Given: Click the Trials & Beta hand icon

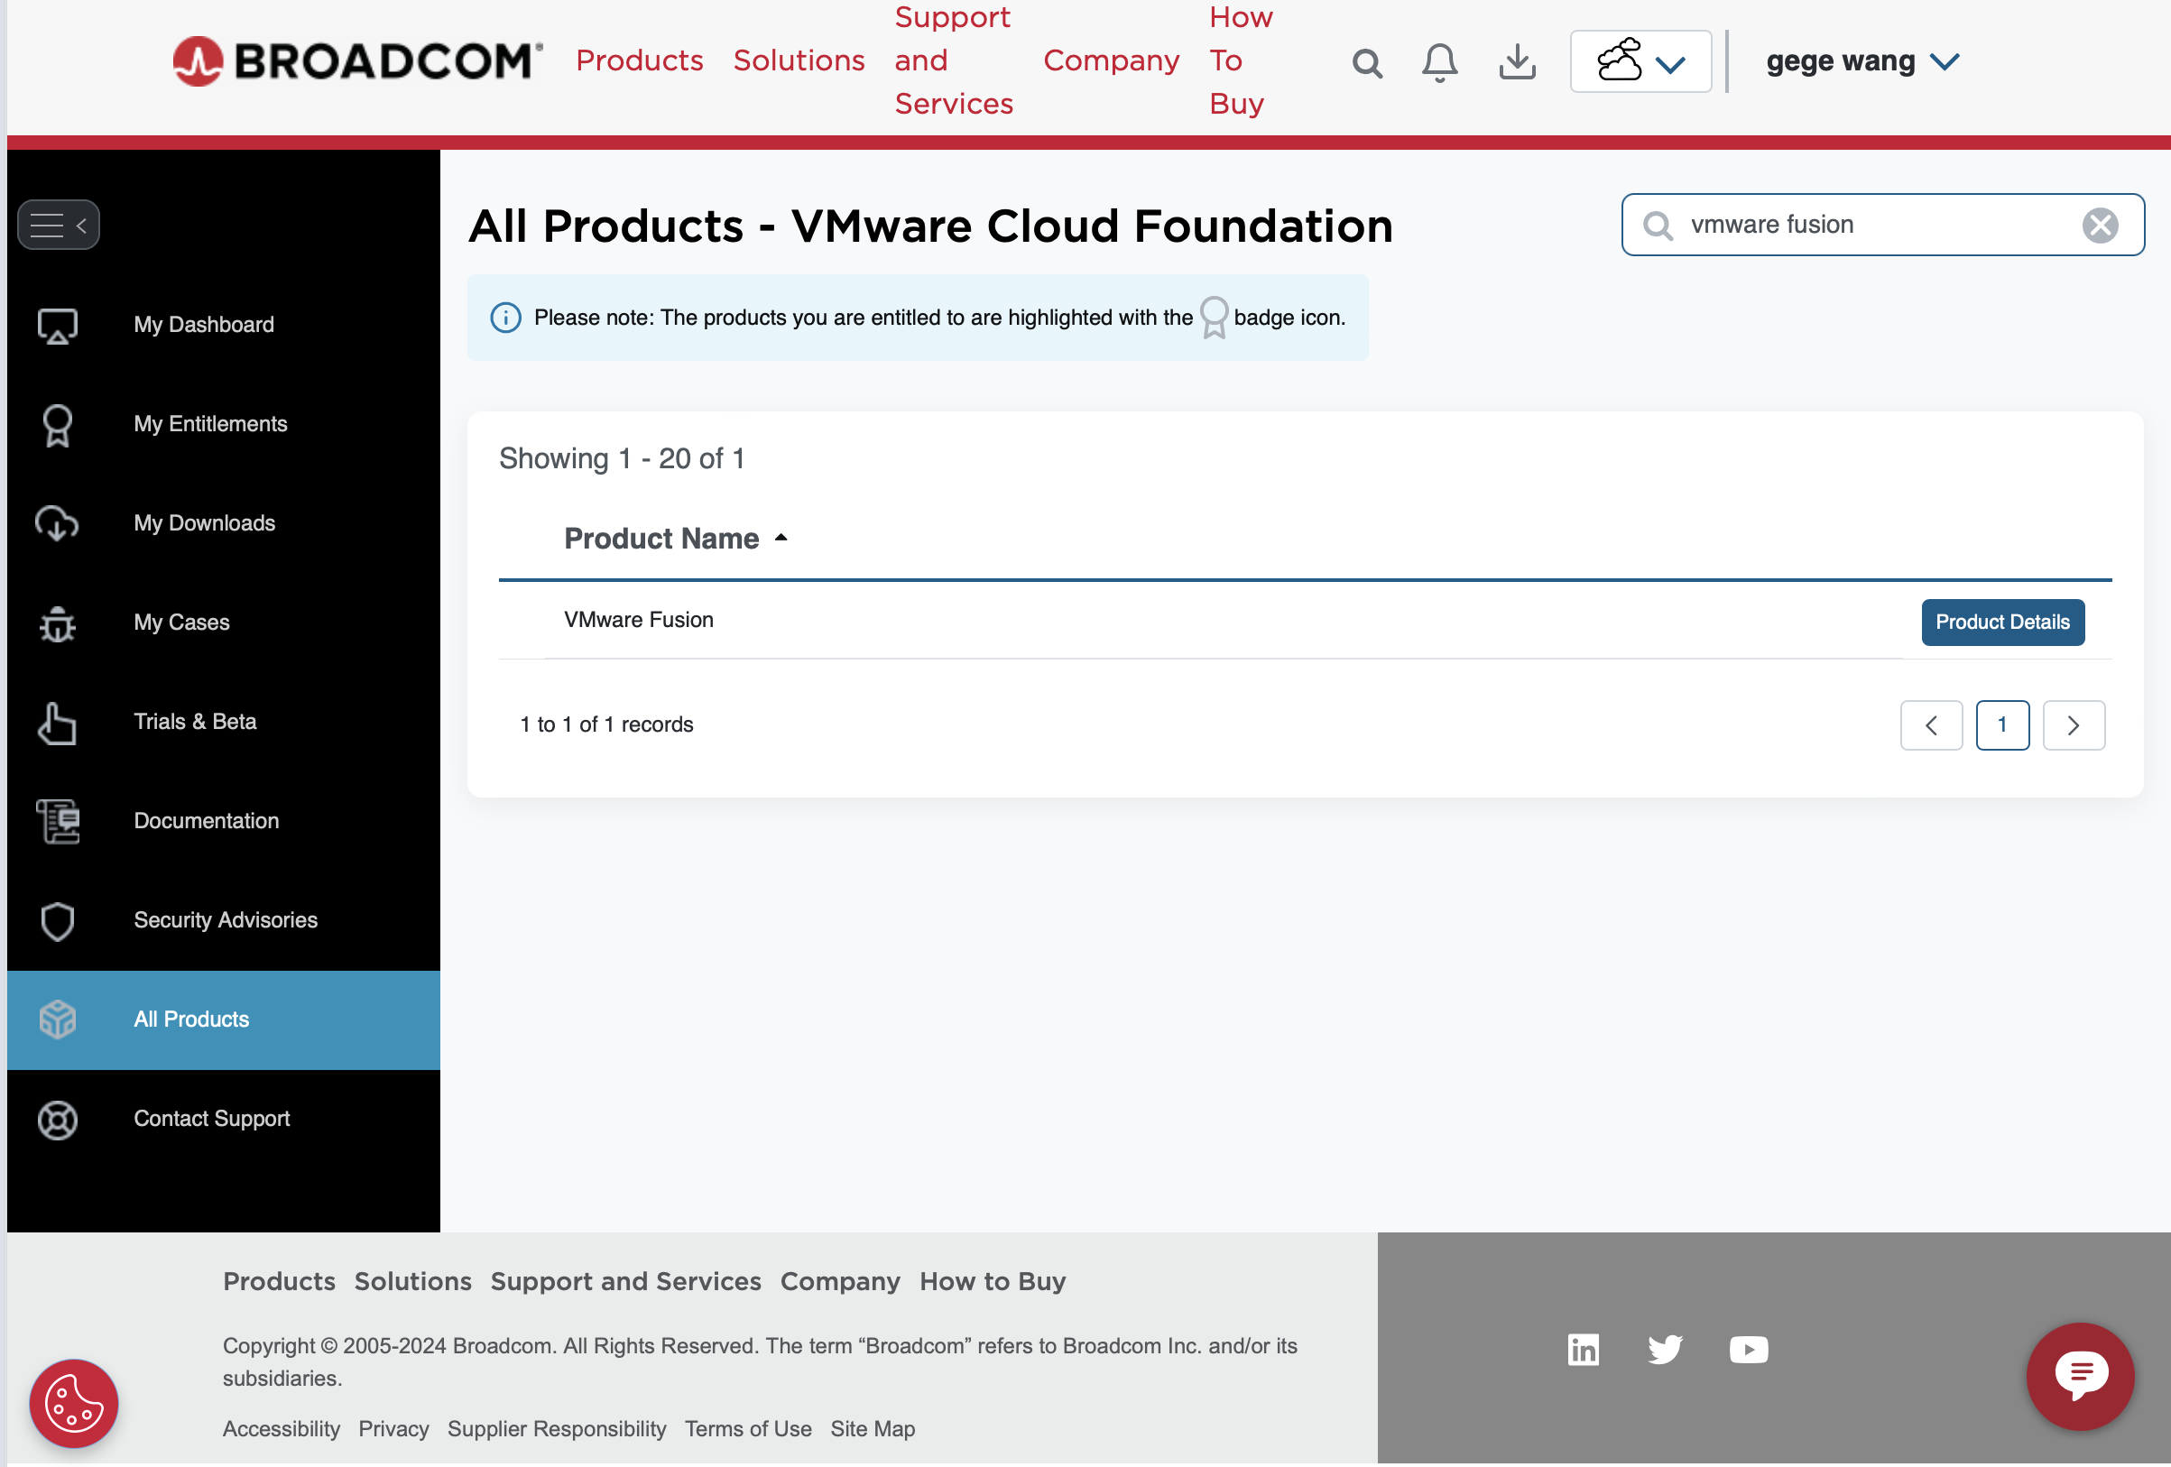Looking at the screenshot, I should pyautogui.click(x=57, y=723).
